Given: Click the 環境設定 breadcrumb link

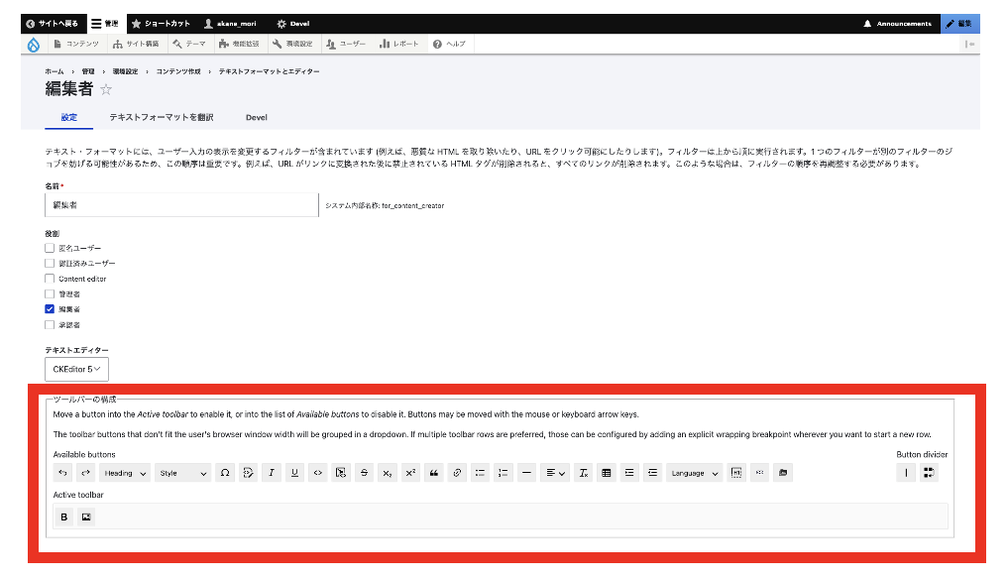Looking at the screenshot, I should click(x=126, y=71).
